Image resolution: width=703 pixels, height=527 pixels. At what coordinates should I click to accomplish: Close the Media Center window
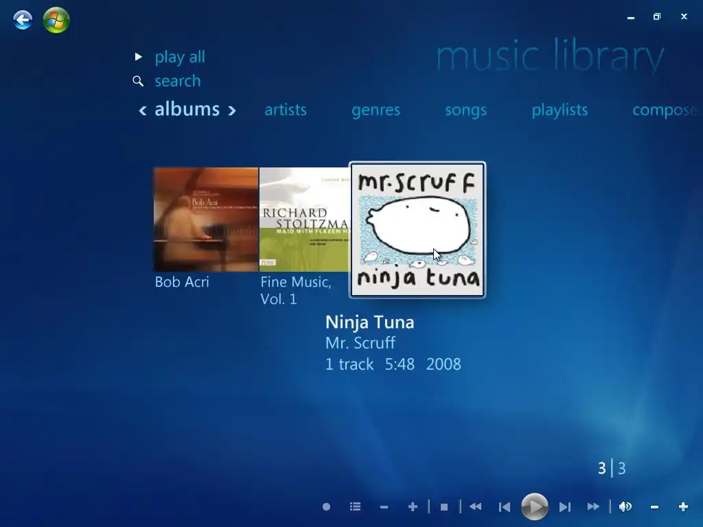(x=684, y=16)
